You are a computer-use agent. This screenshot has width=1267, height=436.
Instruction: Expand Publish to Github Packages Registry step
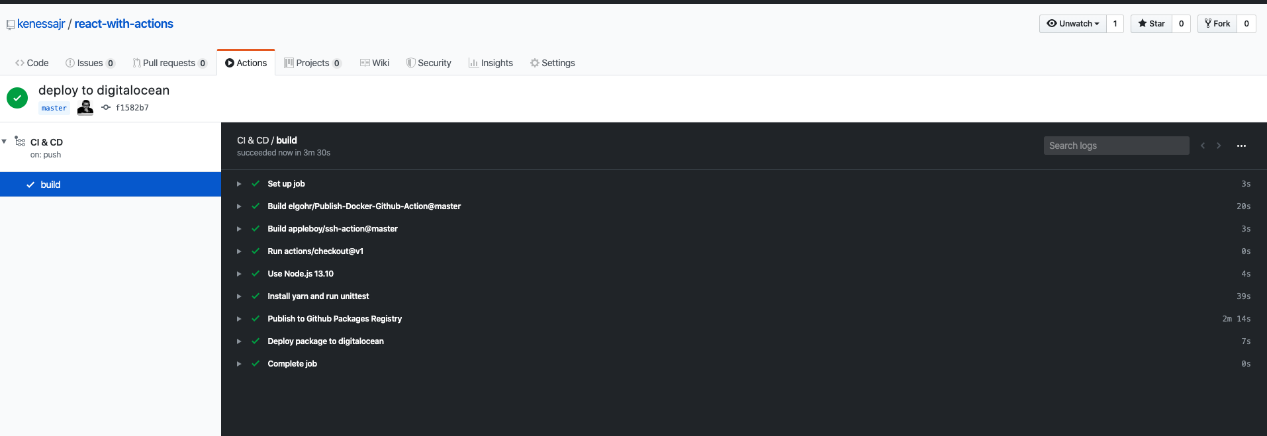pyautogui.click(x=239, y=319)
